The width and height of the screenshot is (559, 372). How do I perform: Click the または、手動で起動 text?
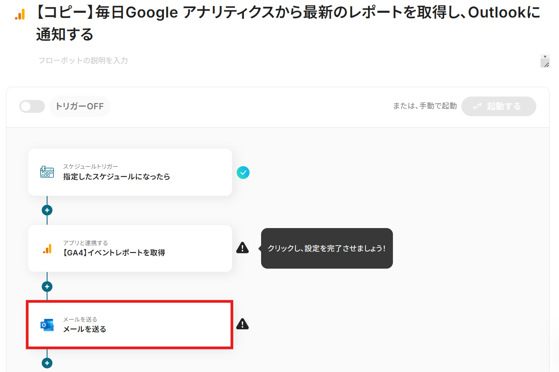[425, 106]
